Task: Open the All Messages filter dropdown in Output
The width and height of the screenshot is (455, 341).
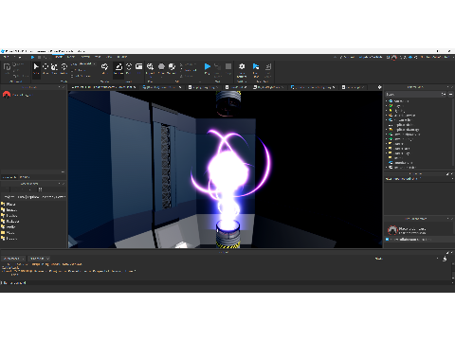Action: 13,259
